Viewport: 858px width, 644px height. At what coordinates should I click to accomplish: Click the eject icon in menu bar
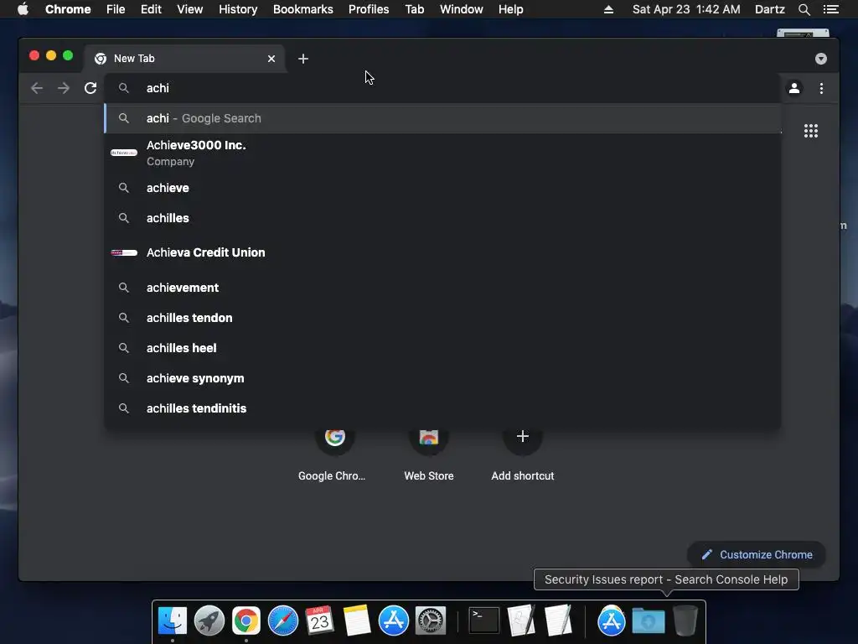tap(608, 9)
